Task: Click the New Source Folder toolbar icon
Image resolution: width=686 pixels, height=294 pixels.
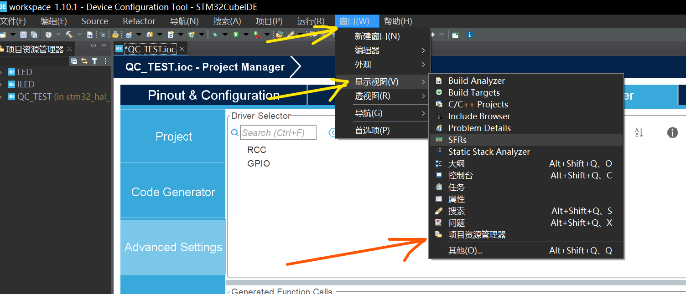Action: point(149,35)
